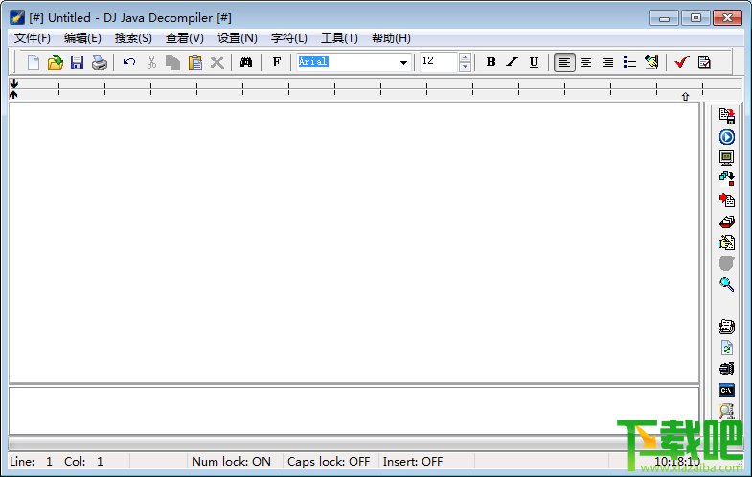Toggle bullet list formatting

[x=629, y=62]
